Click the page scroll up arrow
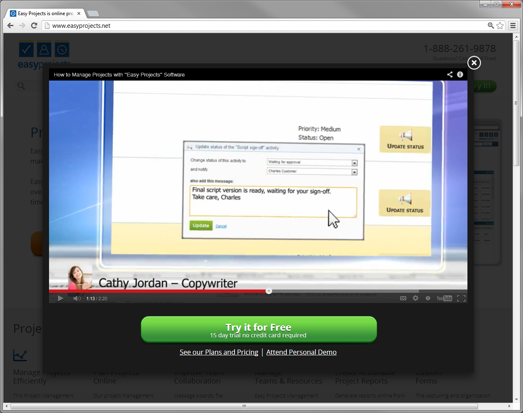Image resolution: width=523 pixels, height=413 pixels. (516, 36)
